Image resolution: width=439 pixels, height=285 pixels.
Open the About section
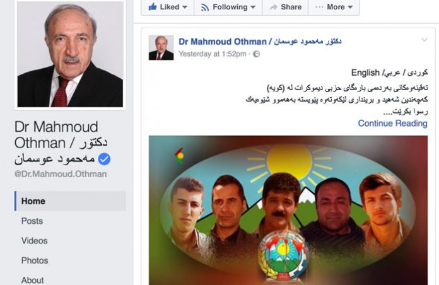coord(32,280)
